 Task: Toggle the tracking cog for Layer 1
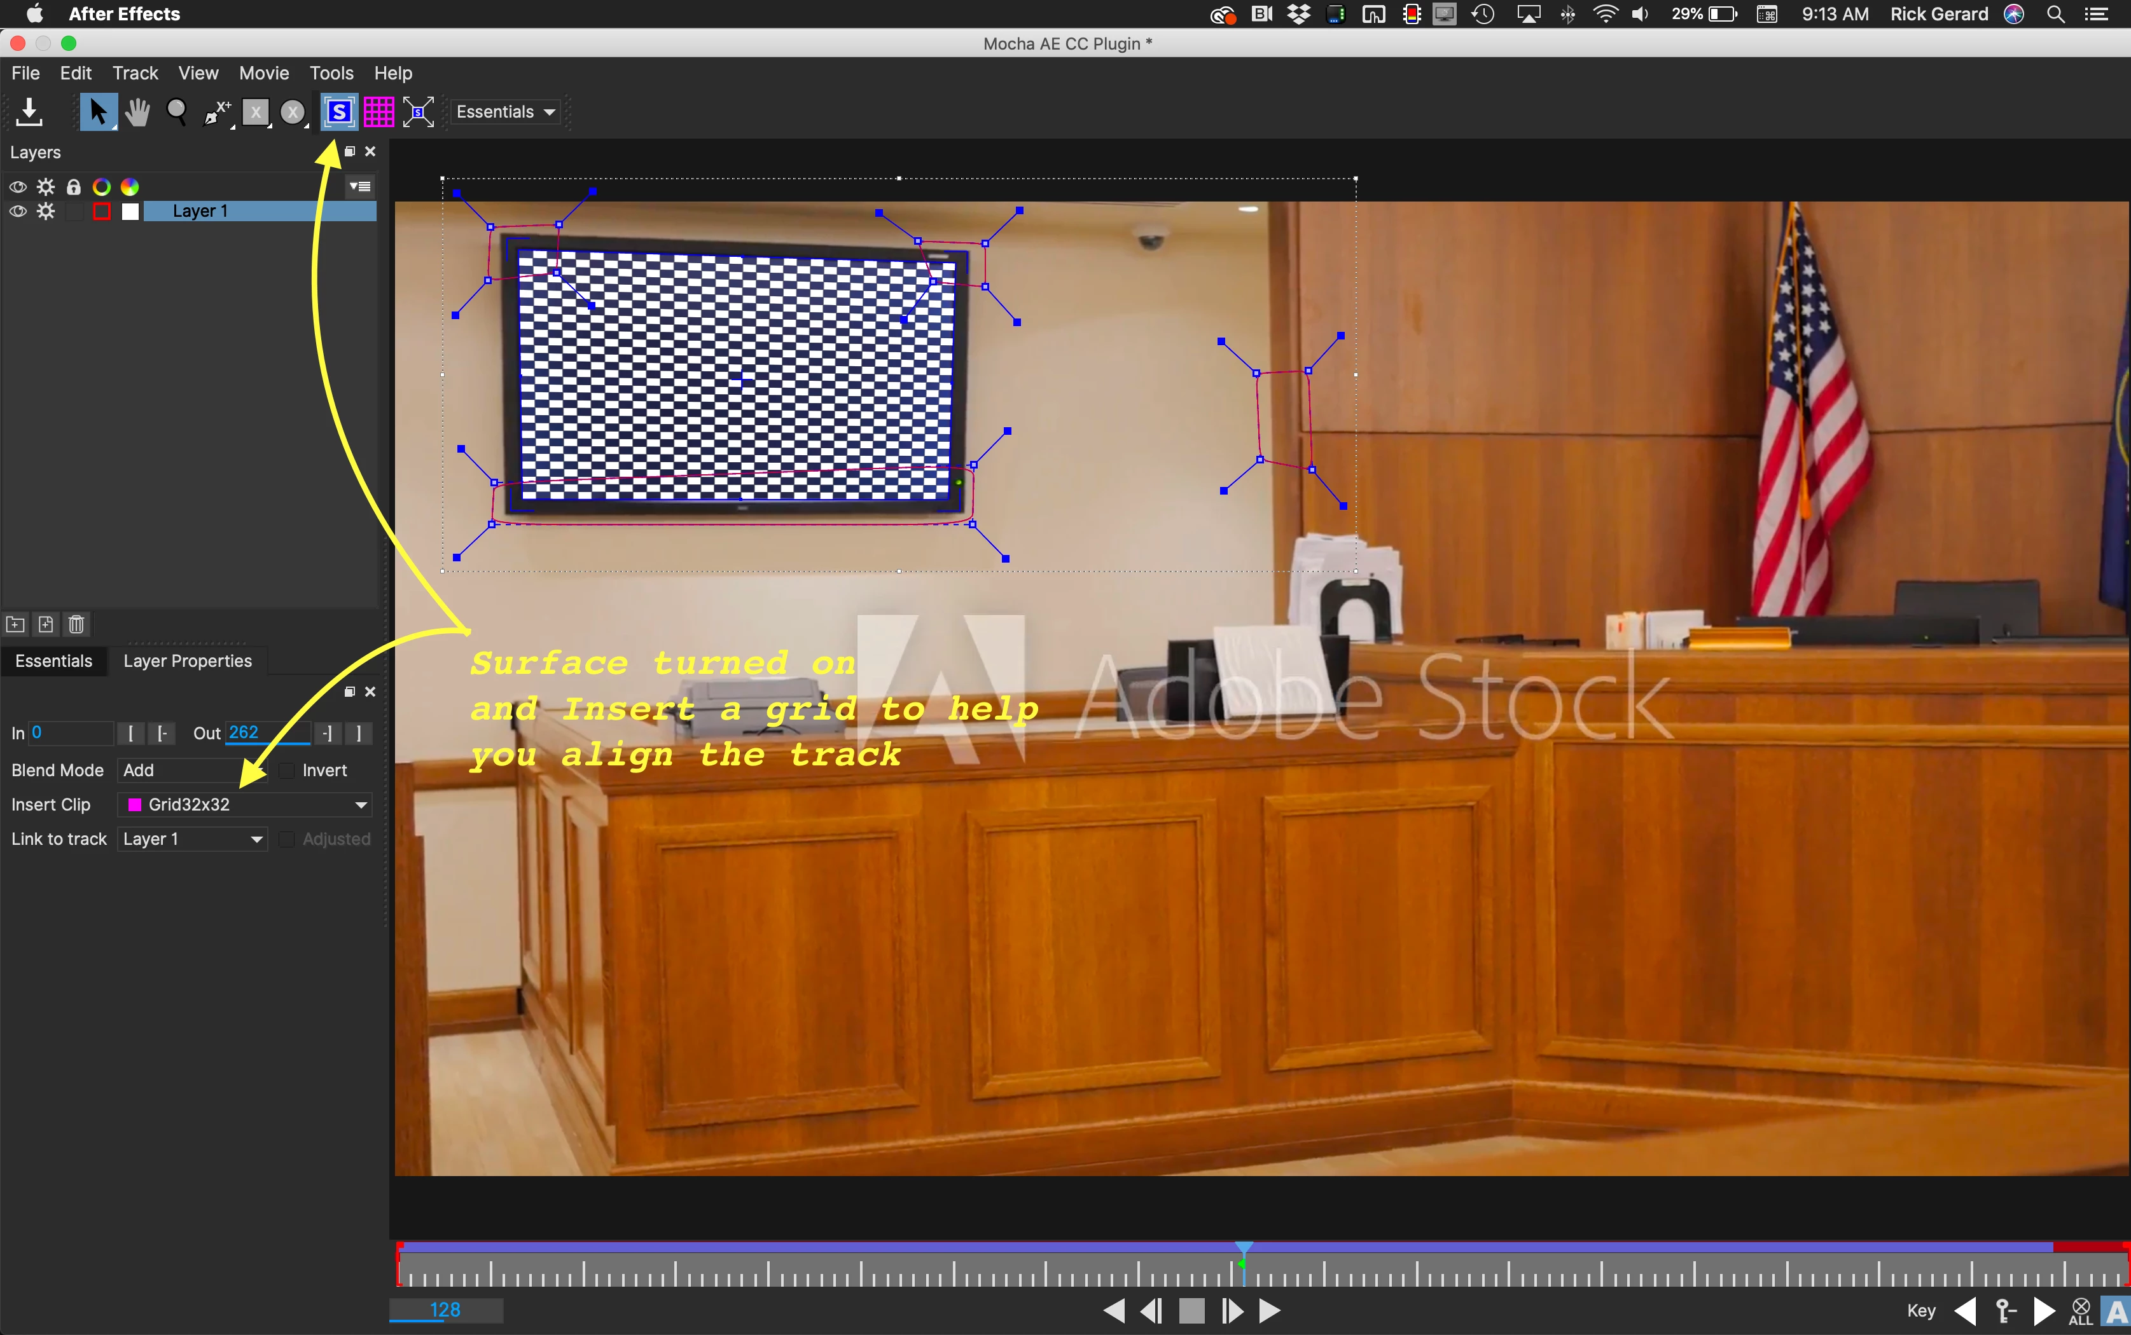[46, 211]
